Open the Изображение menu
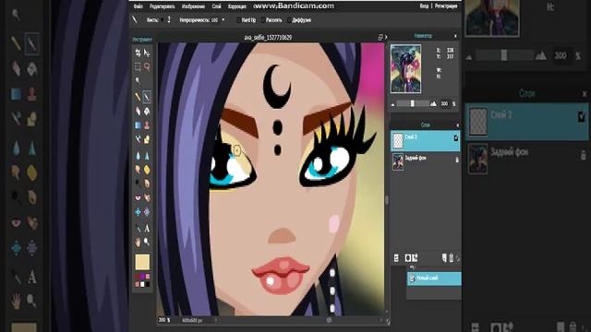Screen dimensions: 591x332 click(193, 6)
